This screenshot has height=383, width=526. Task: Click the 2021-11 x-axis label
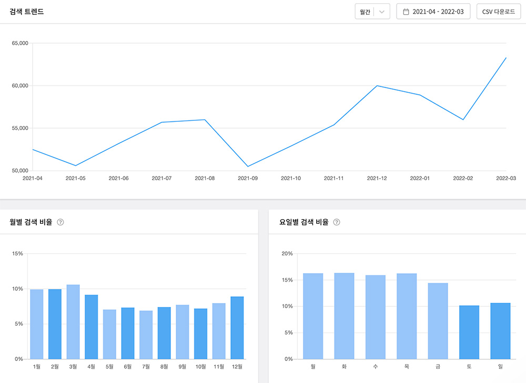coord(334,178)
